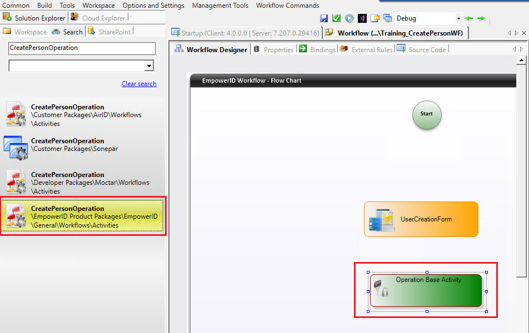Select CreatePersonOperation result under Sonepar
Screen dimensions: 529x333
[83, 147]
